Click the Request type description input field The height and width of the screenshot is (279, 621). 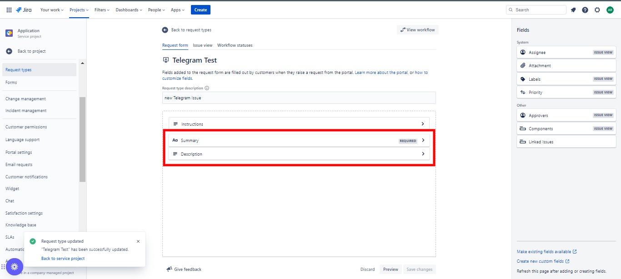click(299, 98)
